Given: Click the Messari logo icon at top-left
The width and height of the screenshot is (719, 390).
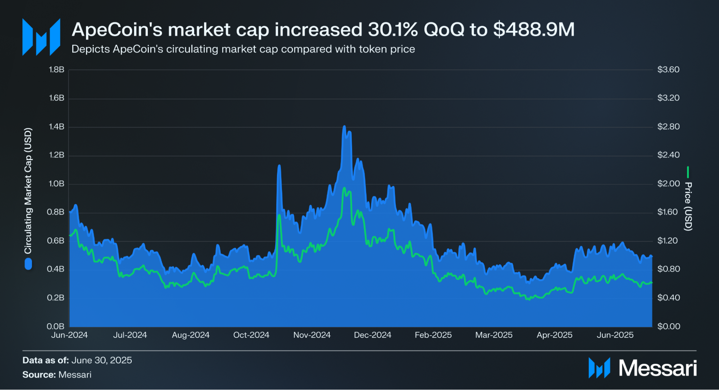Looking at the screenshot, I should [41, 37].
